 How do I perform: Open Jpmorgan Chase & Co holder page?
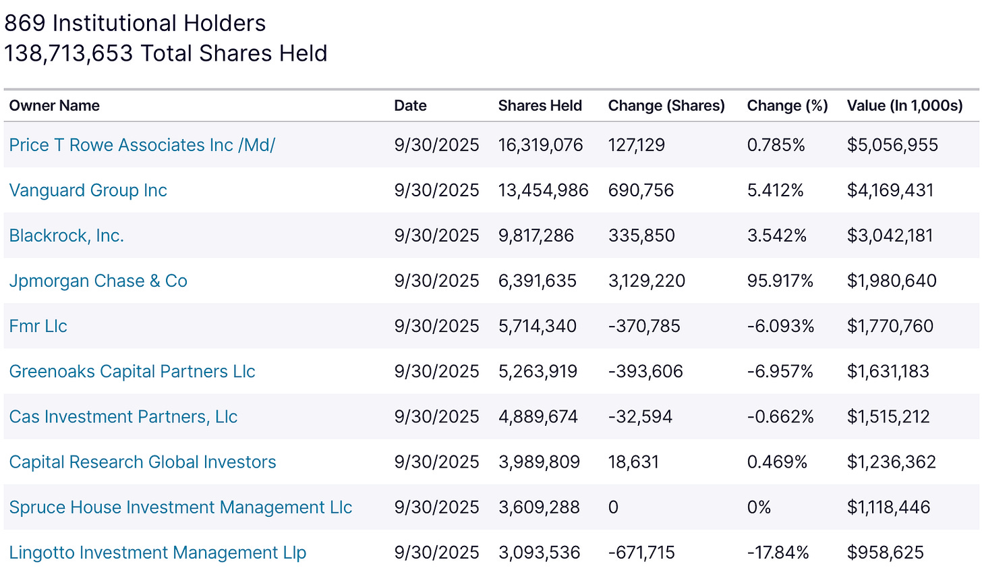point(98,281)
